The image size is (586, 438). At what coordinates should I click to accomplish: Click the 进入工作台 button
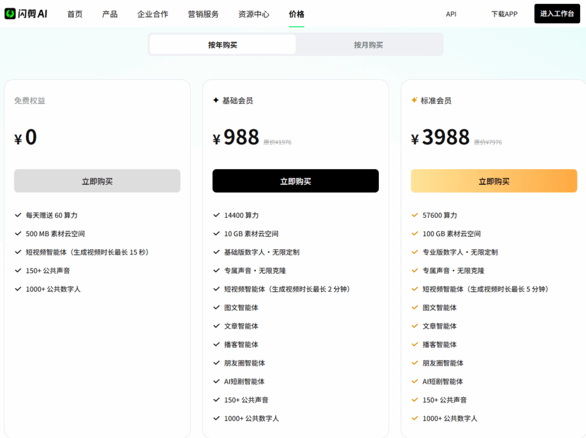pos(557,14)
